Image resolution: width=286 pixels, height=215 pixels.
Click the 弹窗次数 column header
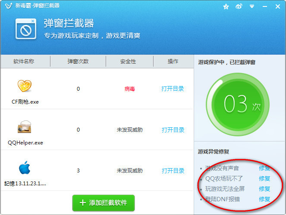78,61
